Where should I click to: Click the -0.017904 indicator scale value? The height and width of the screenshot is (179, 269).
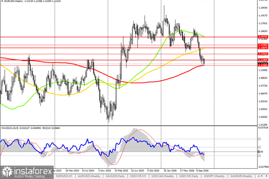coord(264,167)
